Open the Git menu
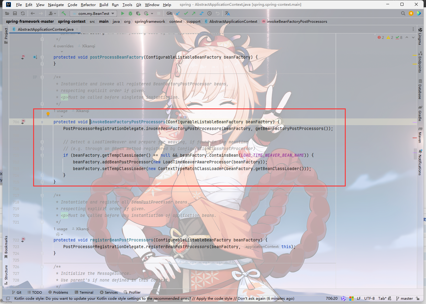Screen dimensions: 426x304 click(x=139, y=5)
